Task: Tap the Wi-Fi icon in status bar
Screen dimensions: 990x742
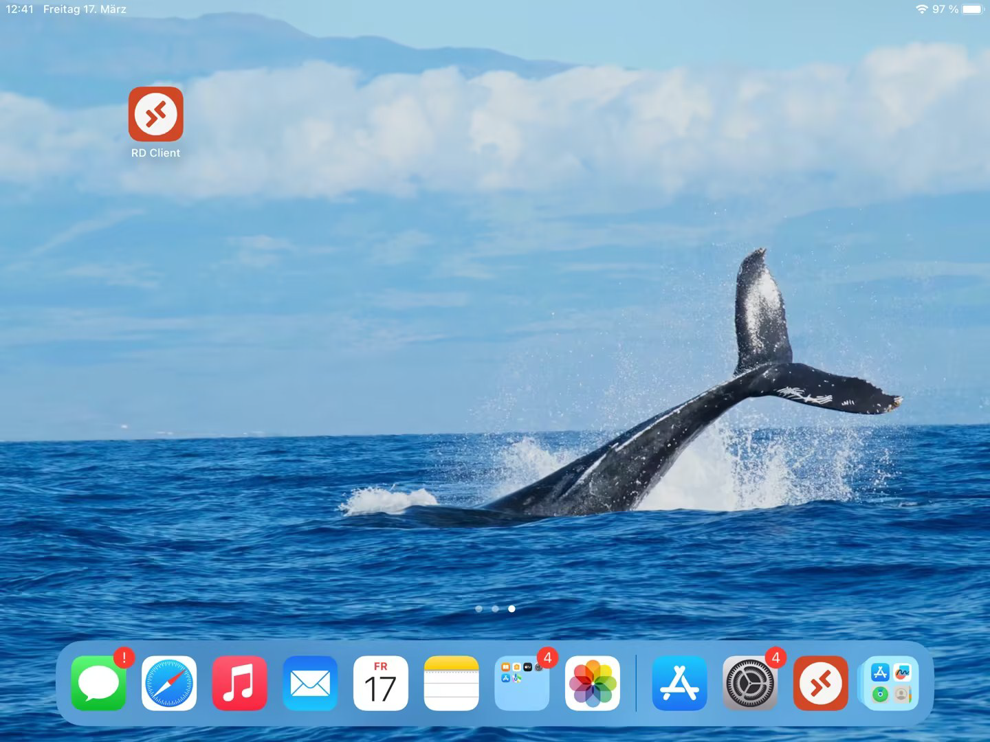Action: tap(921, 10)
